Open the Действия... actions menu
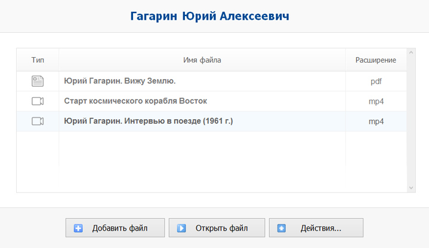Screen dimensions: 429x248 (316, 228)
